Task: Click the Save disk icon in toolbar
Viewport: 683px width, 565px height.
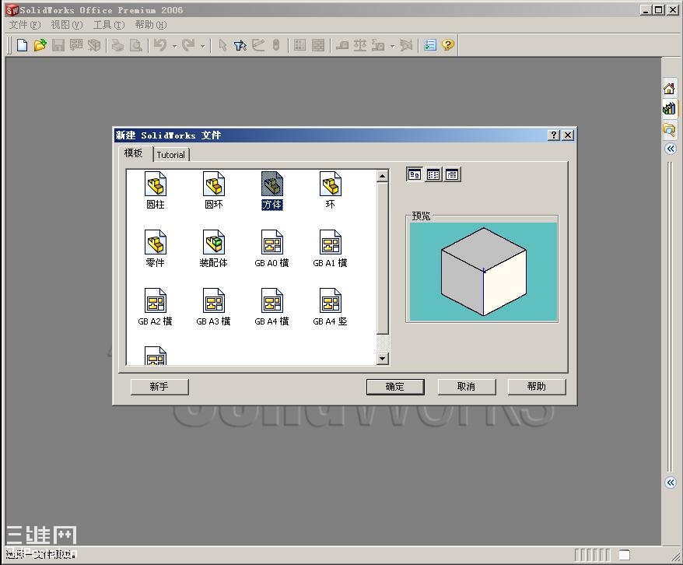Action: pos(58,45)
